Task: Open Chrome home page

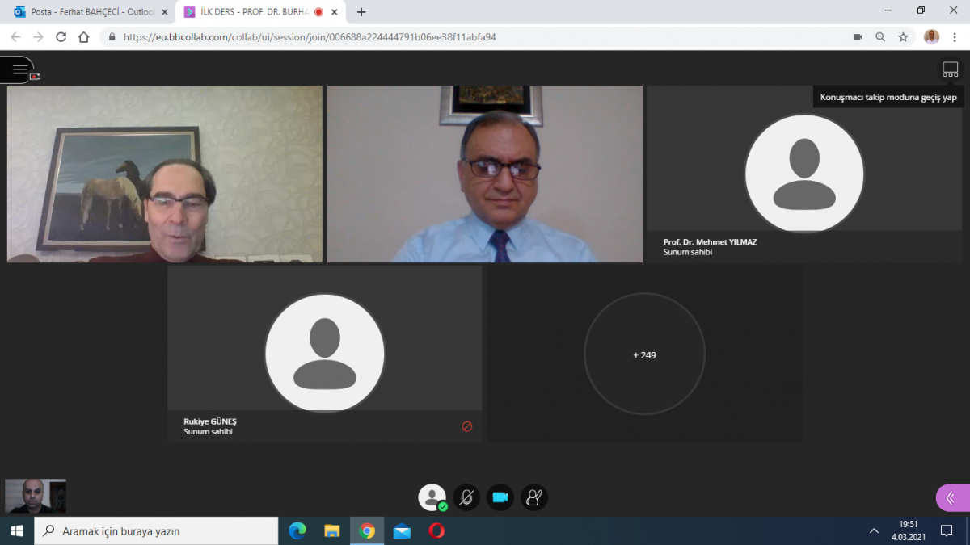Action: click(x=84, y=37)
